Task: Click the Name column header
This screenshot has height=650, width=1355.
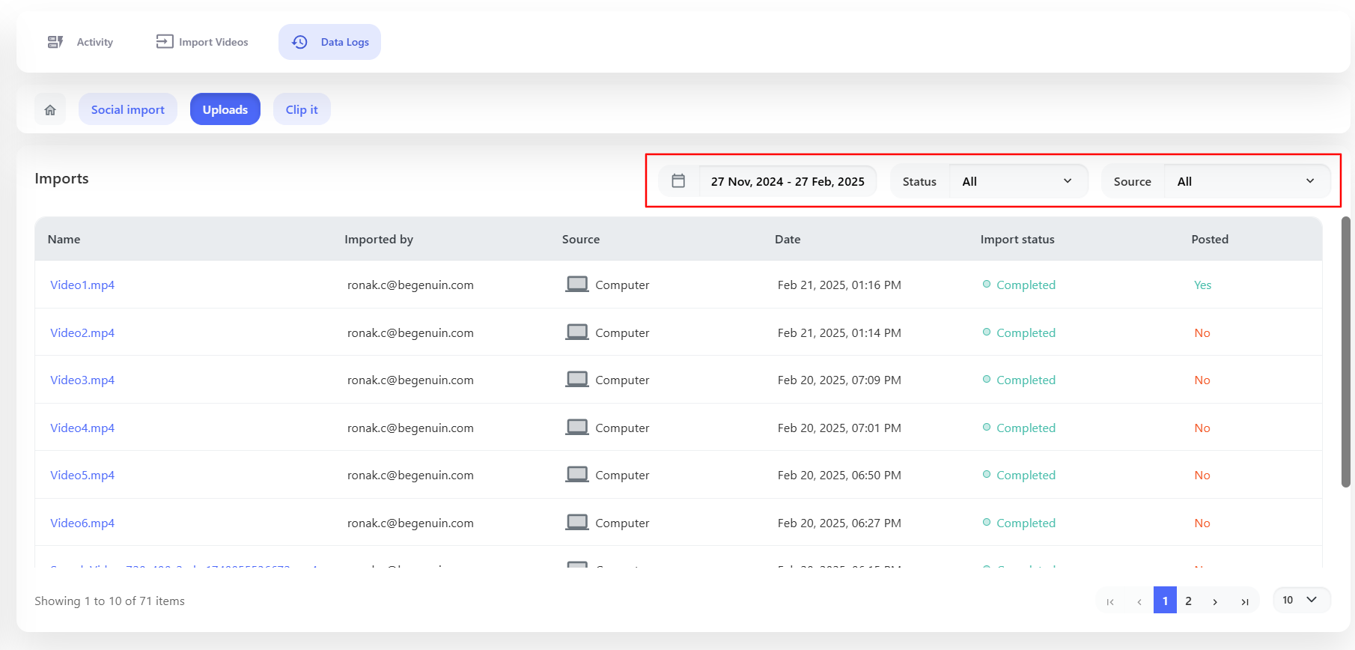Action: (x=64, y=239)
